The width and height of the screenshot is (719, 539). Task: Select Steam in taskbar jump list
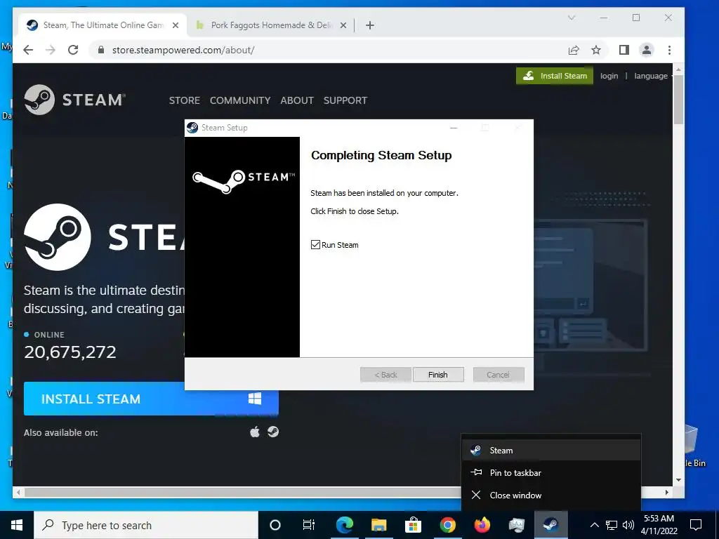pos(550,450)
